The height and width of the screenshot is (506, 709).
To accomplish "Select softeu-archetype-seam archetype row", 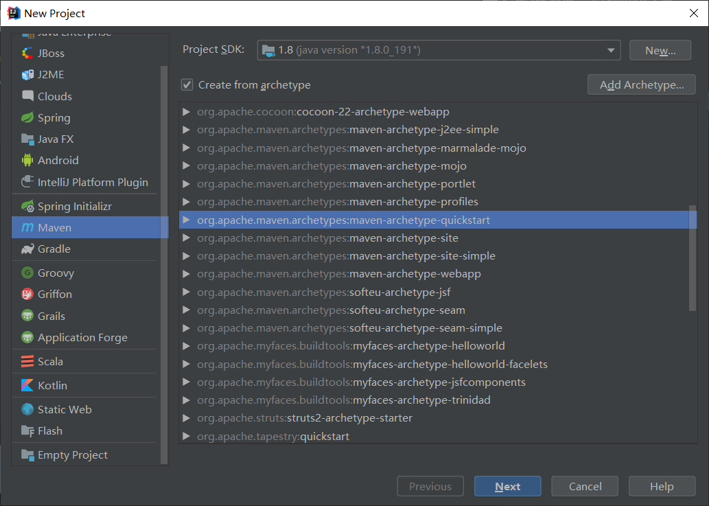I will [x=438, y=310].
